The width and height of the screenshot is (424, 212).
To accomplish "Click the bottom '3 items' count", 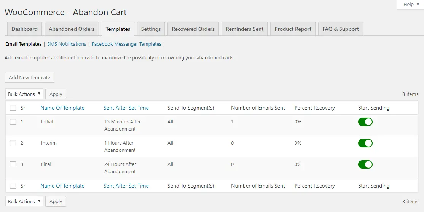I will (x=410, y=201).
